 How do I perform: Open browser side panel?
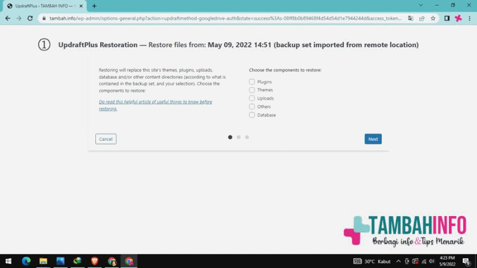tap(447, 19)
